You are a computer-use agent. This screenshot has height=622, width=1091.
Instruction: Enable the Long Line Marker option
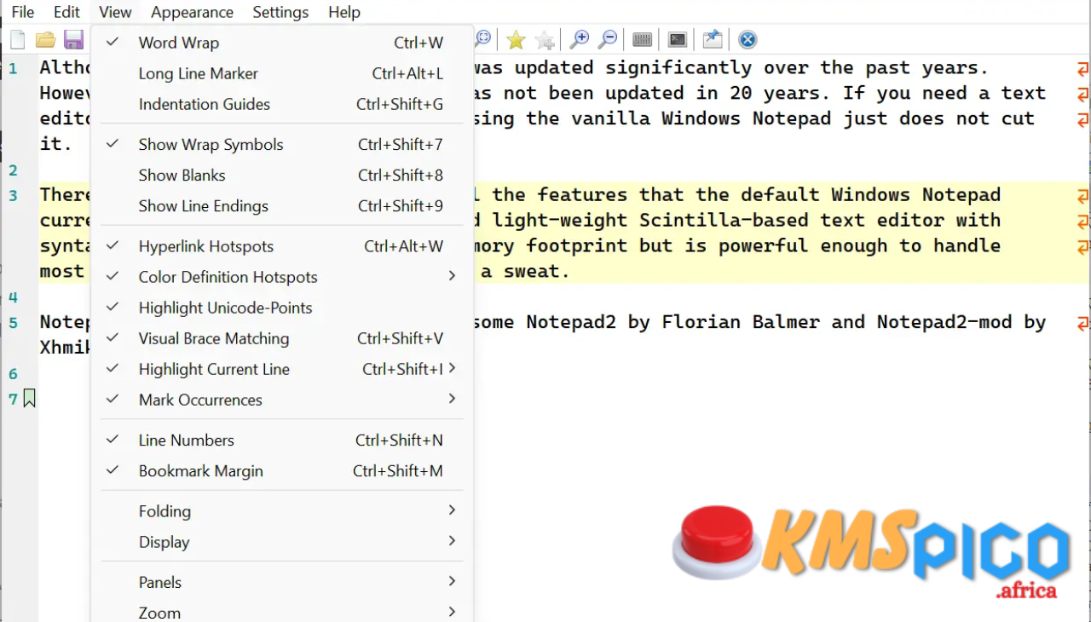pos(282,73)
